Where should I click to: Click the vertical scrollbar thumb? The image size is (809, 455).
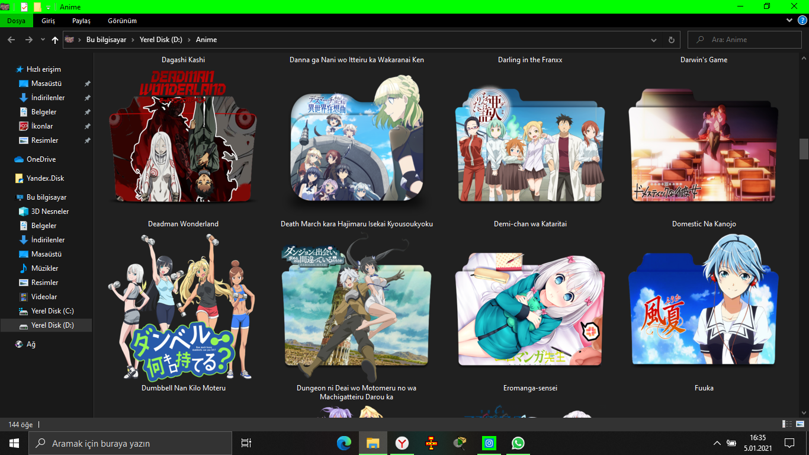point(804,149)
